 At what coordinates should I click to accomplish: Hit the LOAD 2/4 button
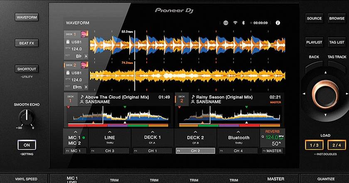click(337, 145)
